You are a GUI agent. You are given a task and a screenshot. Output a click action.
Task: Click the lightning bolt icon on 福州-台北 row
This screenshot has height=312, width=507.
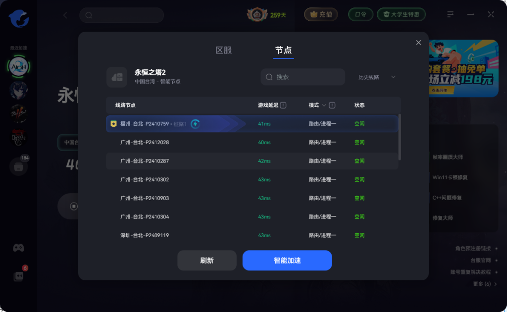point(195,124)
